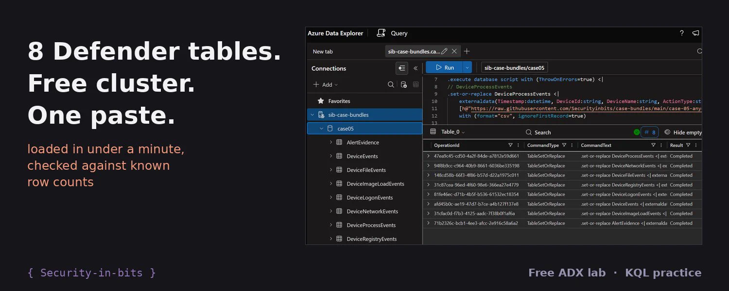This screenshot has height=291, width=729.
Task: Sort by the OperationId header
Action: 447,145
